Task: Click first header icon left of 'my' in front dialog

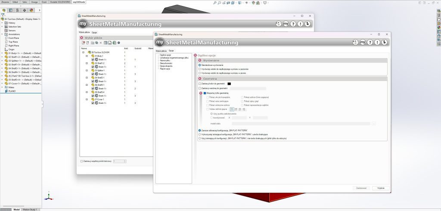Action: 355,42
